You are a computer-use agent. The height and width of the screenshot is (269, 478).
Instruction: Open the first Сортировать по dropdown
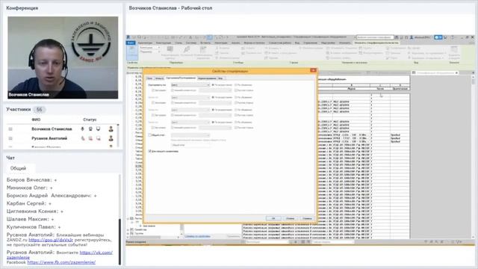point(190,84)
